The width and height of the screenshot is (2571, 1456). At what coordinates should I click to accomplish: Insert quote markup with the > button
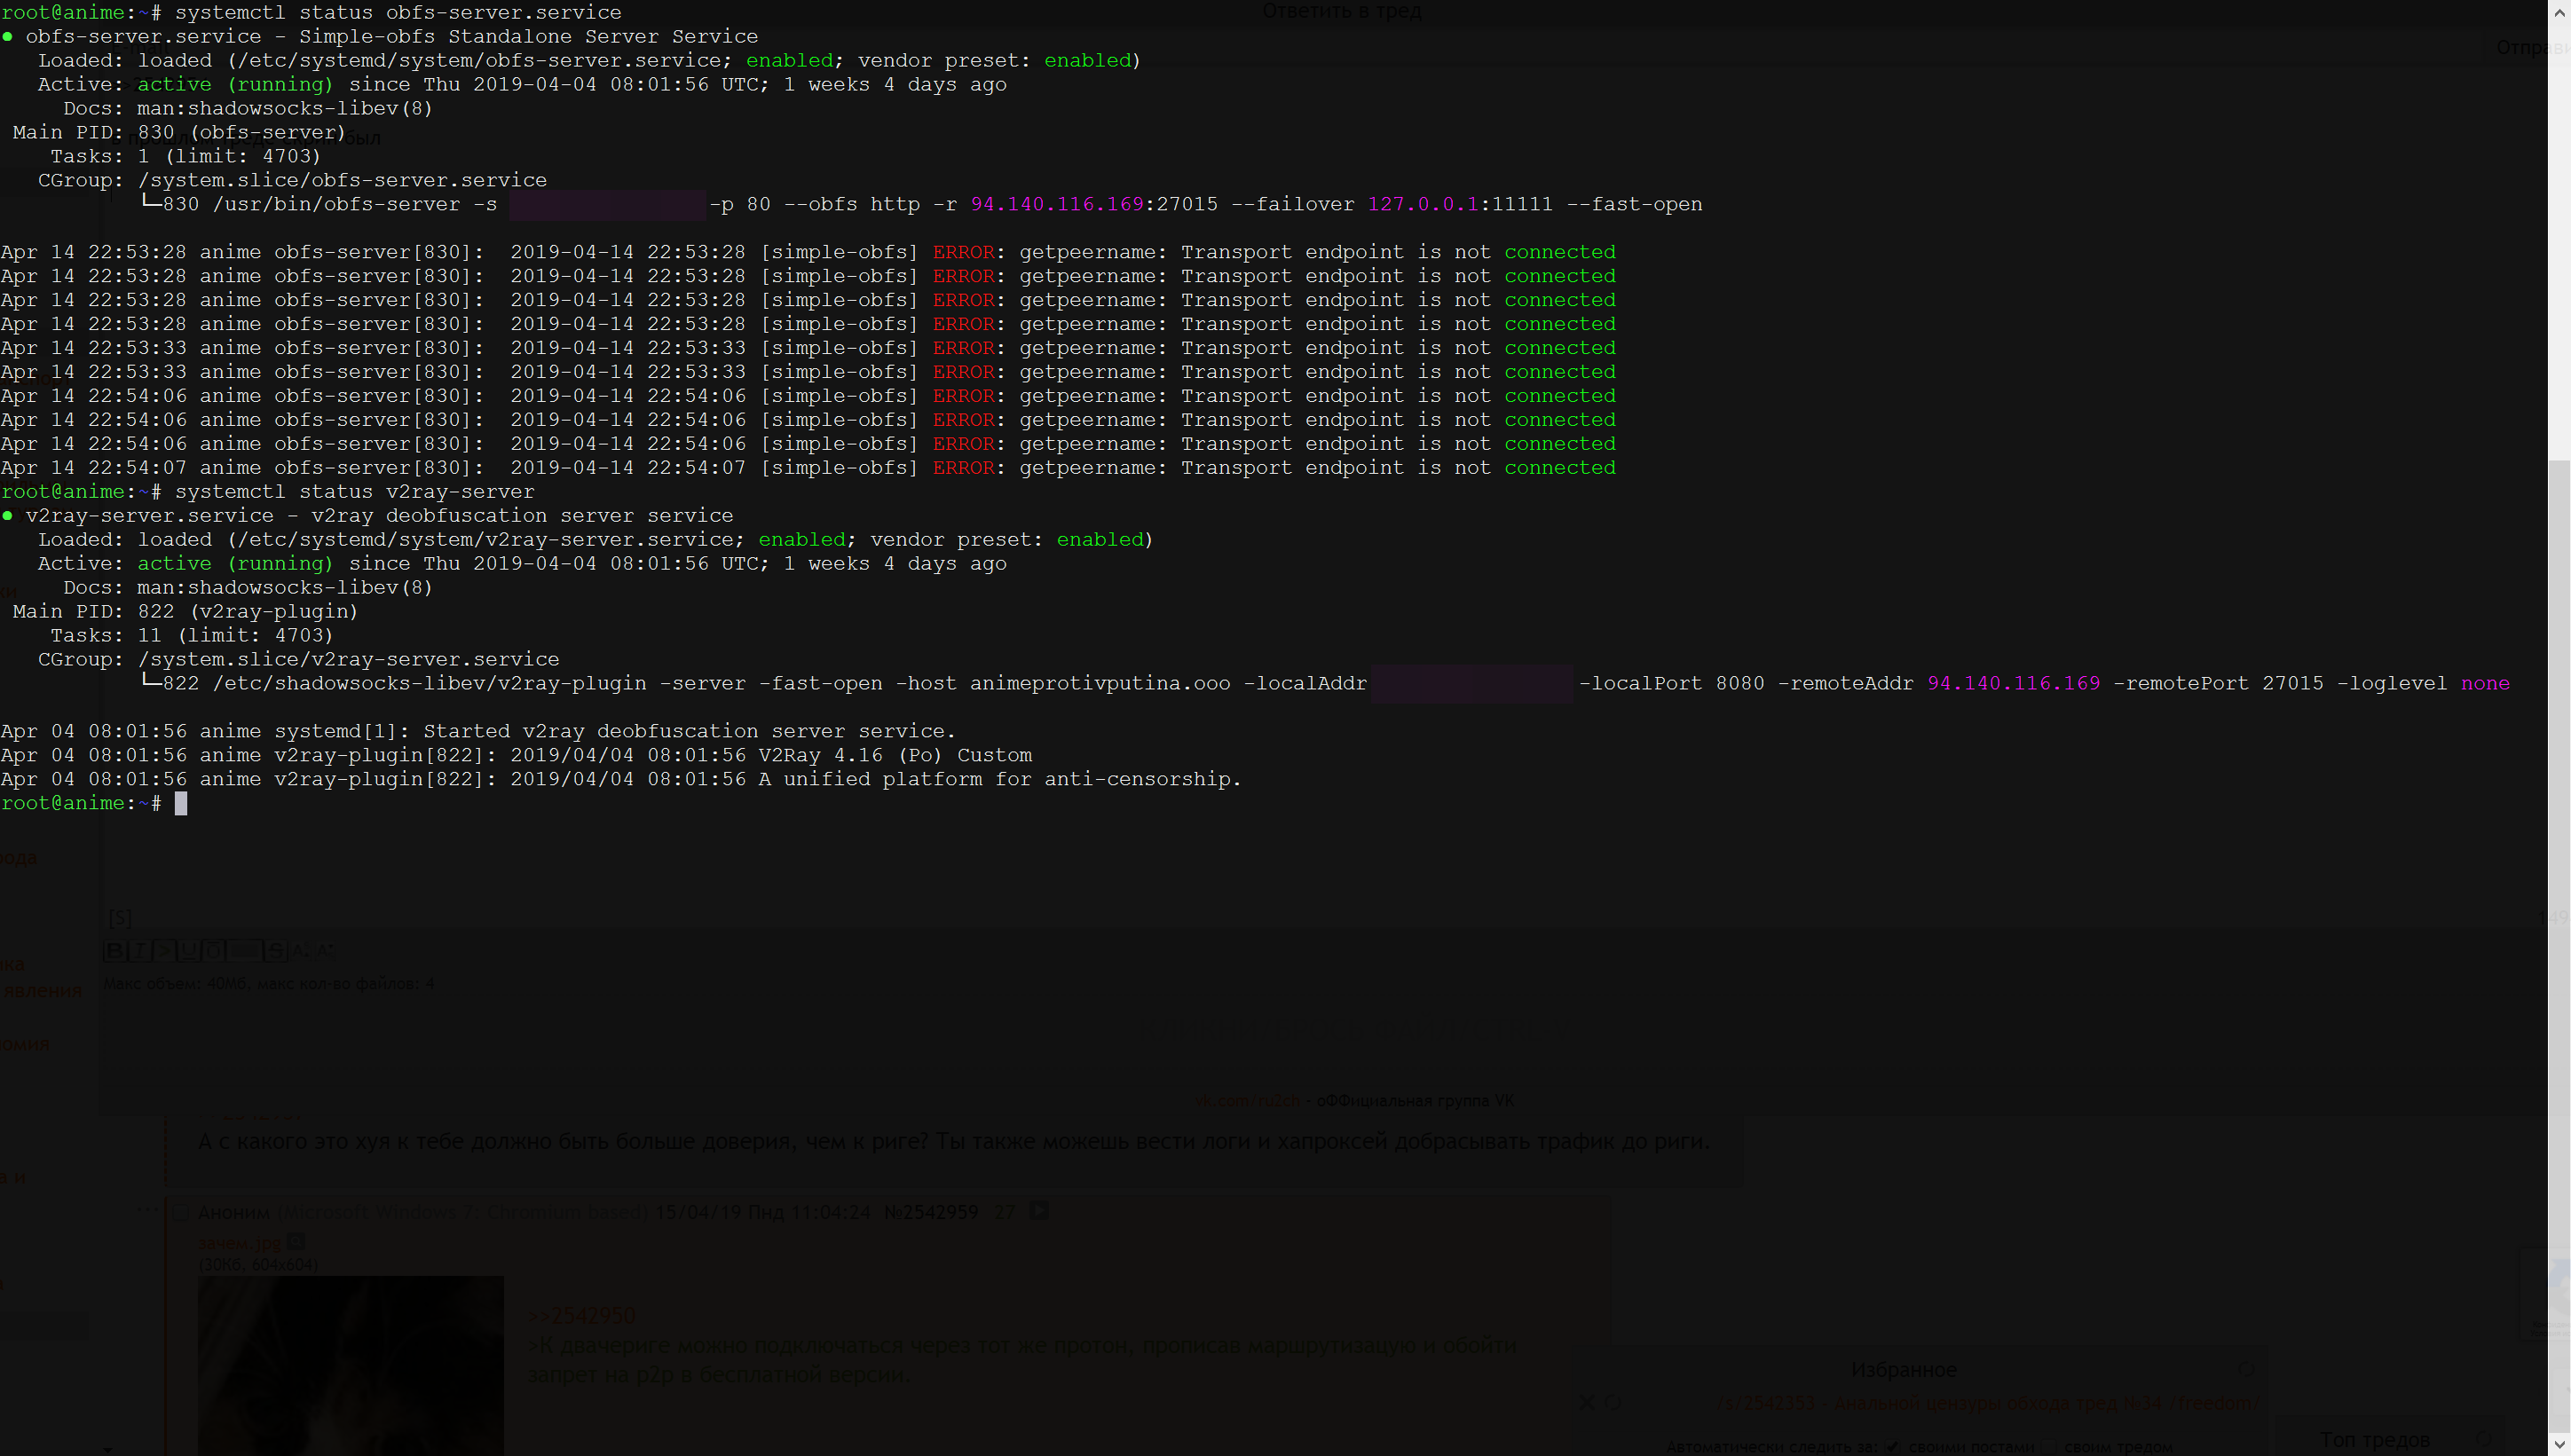(164, 951)
